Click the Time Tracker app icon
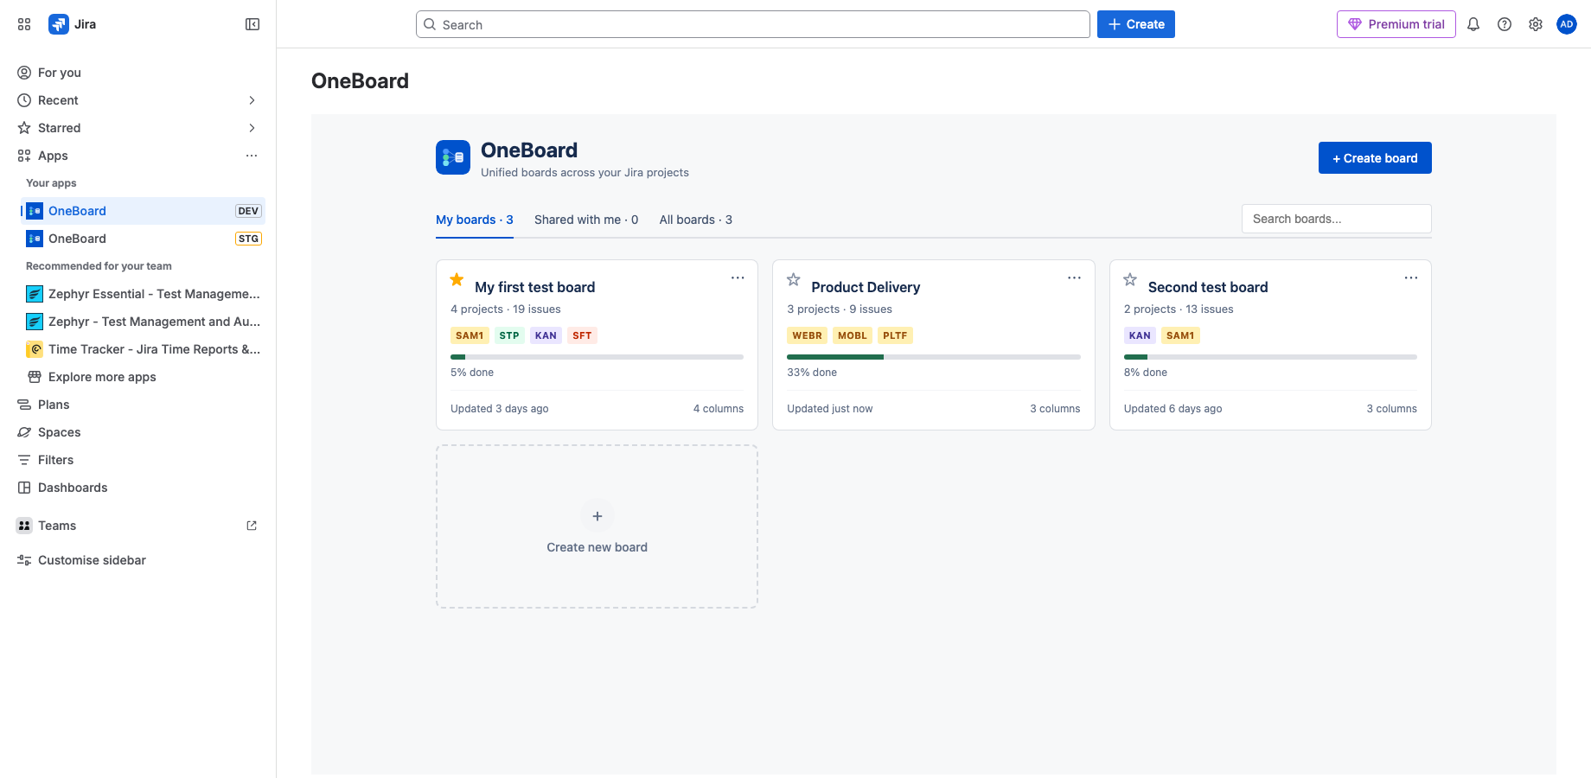Image resolution: width=1591 pixels, height=778 pixels. [x=35, y=349]
